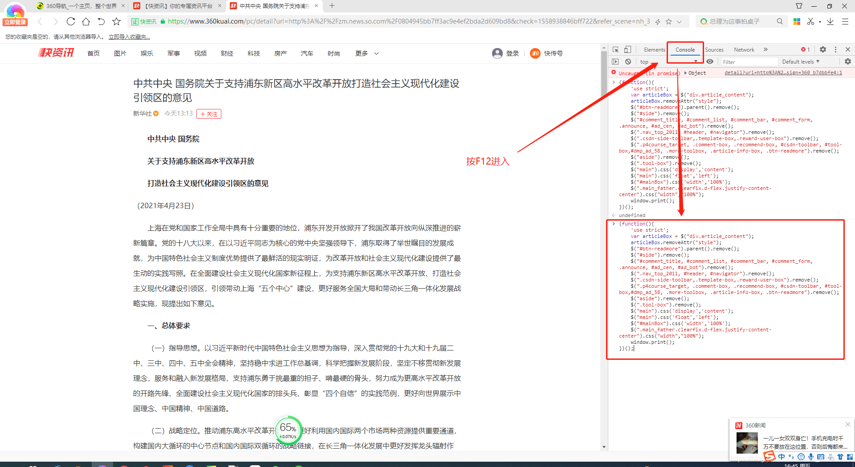Focus the console Filter input field
This screenshot has width=855, height=467.
pos(749,62)
